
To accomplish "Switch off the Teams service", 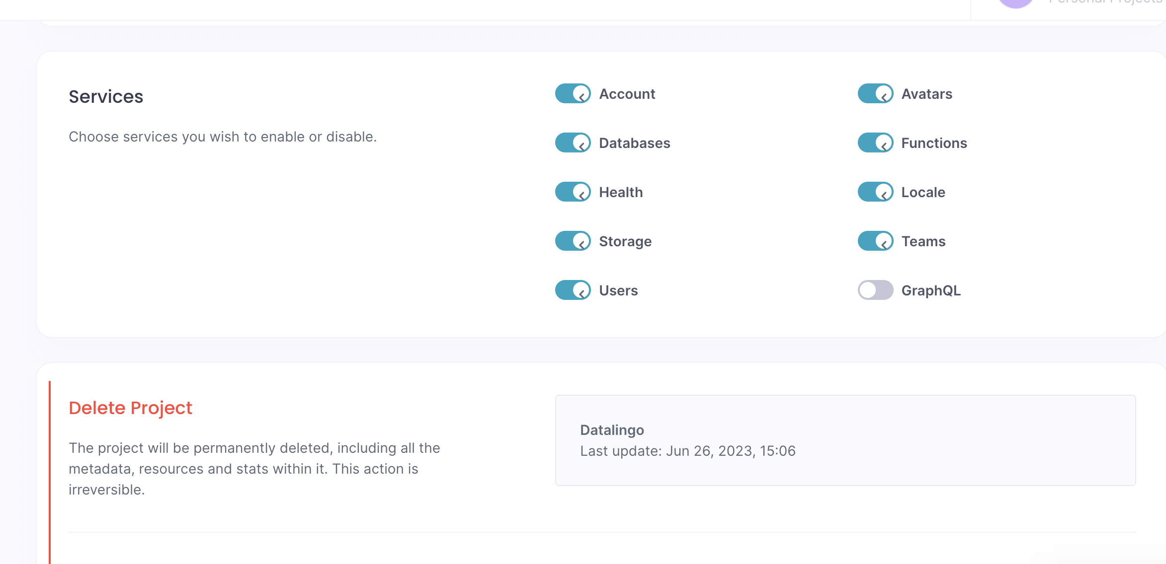I will tap(875, 241).
